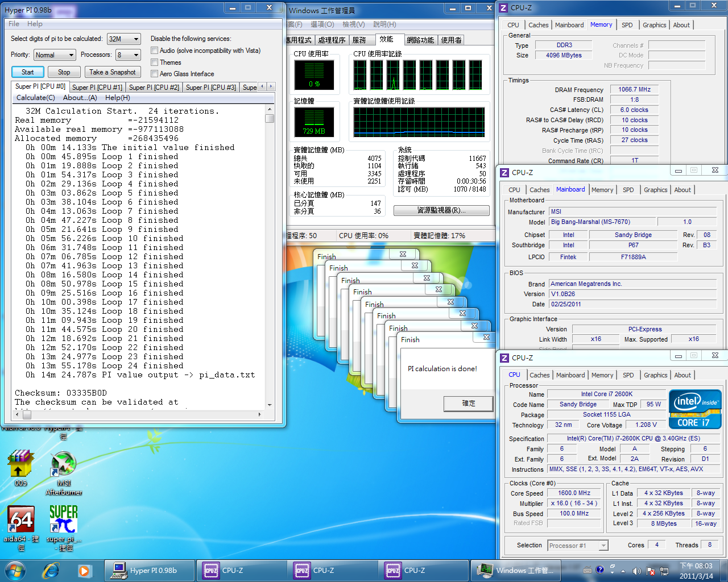This screenshot has height=582, width=728.
Task: Click the blue question-mark help tray icon
Action: pyautogui.click(x=600, y=570)
